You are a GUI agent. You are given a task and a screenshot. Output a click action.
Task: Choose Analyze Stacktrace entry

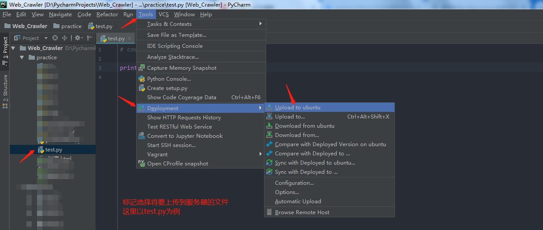pos(201,57)
